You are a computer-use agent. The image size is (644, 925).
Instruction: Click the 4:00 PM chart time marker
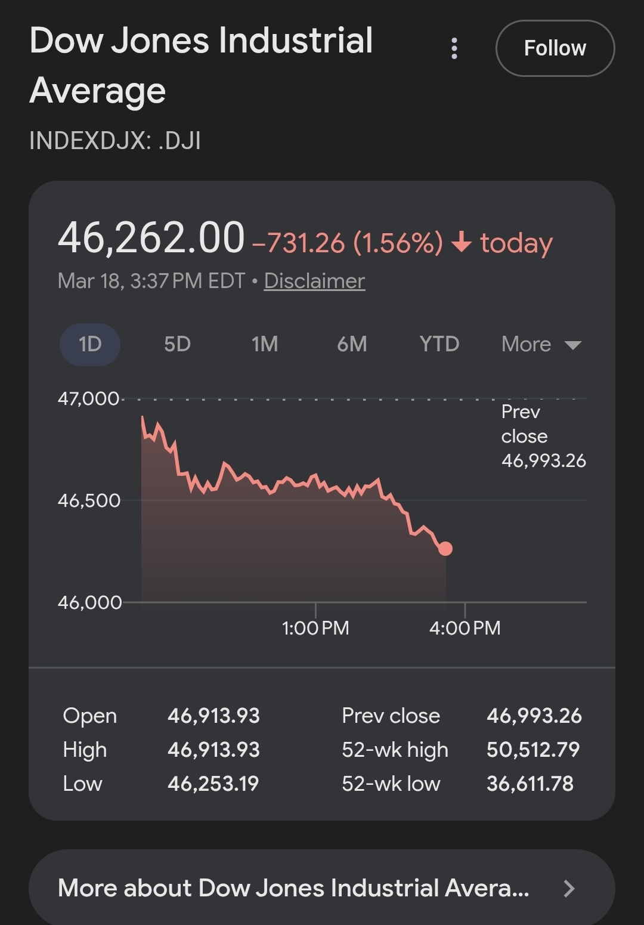[465, 628]
